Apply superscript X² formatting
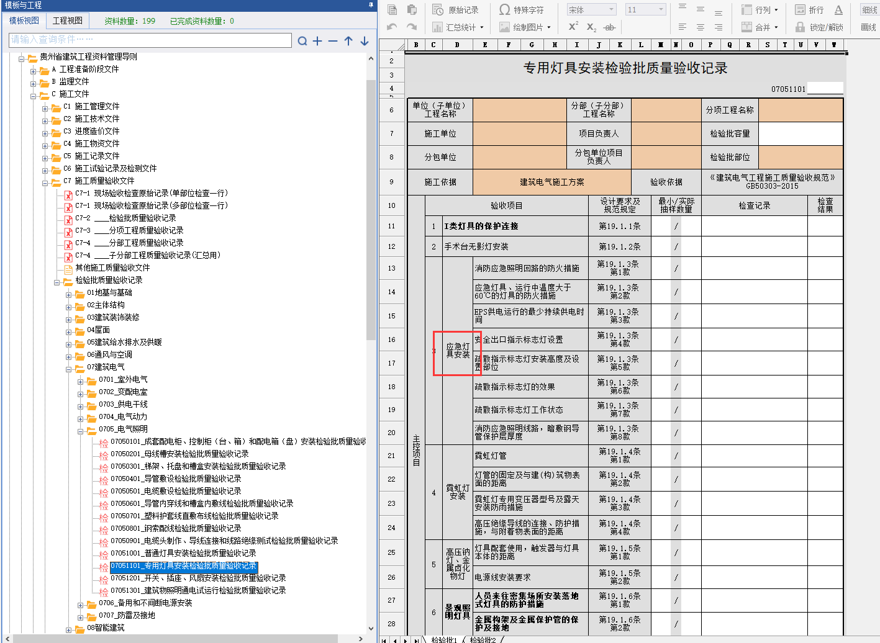 pos(573,27)
